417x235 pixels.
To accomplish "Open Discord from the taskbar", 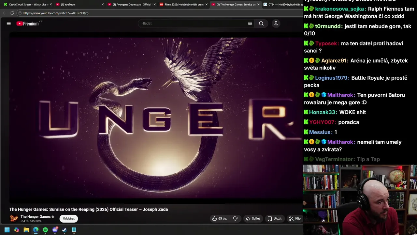I will tap(55, 230).
